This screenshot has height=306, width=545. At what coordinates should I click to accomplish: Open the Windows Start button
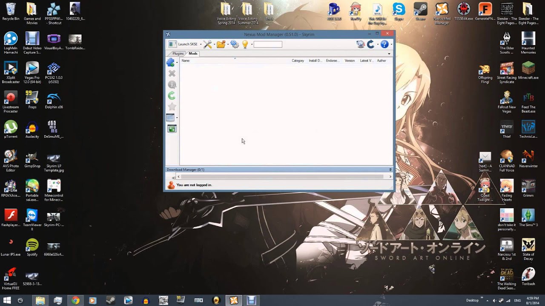[7, 300]
